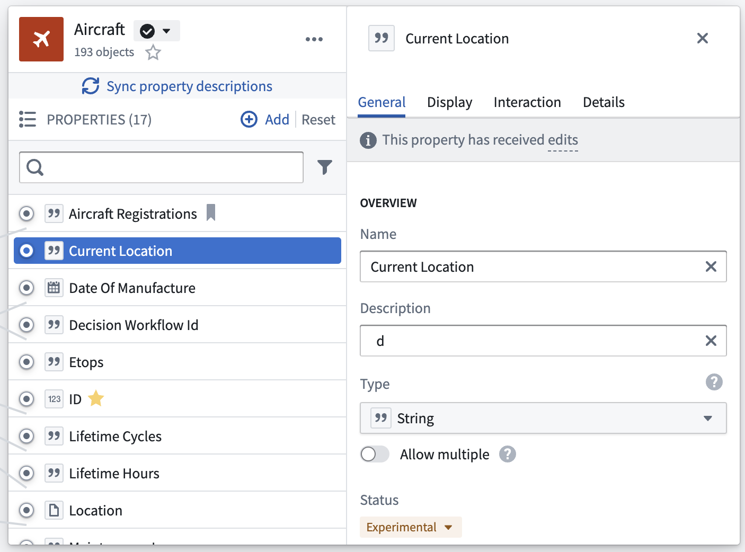Click the 123 numeric type icon for ID
The image size is (745, 552).
54,399
